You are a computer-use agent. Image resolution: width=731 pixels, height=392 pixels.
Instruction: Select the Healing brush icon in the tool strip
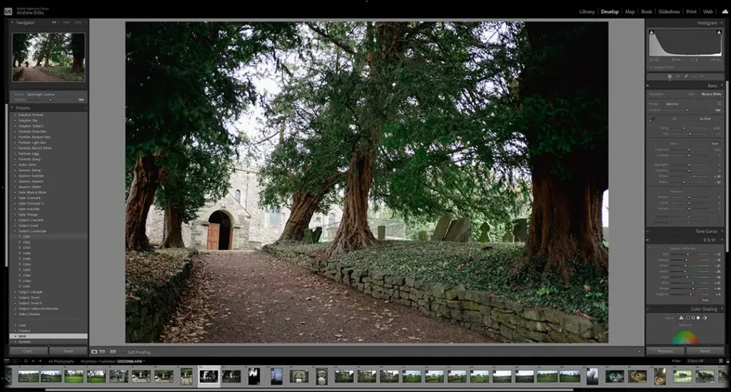click(686, 76)
